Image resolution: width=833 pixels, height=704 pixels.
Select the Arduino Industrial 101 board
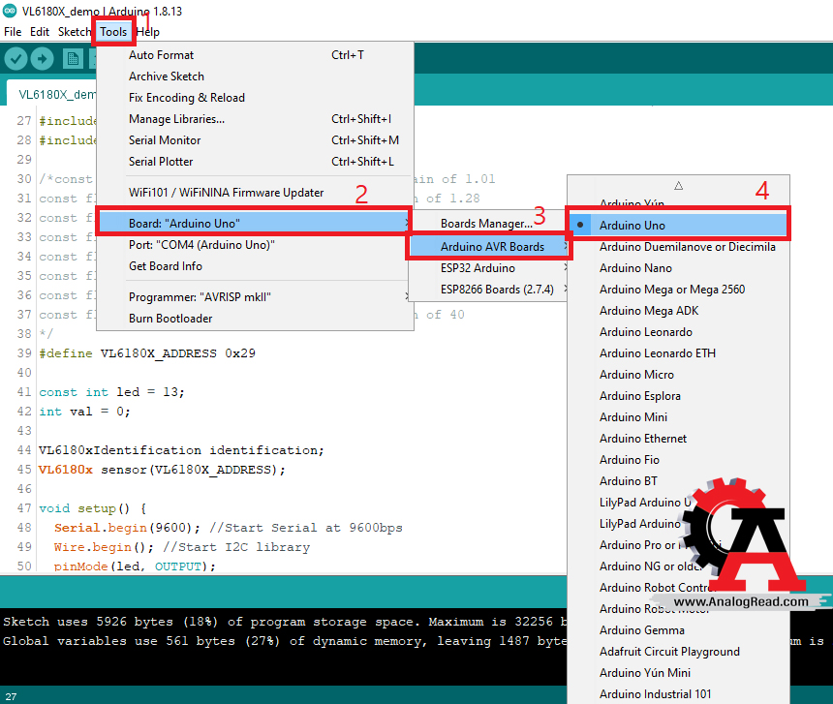point(678,694)
